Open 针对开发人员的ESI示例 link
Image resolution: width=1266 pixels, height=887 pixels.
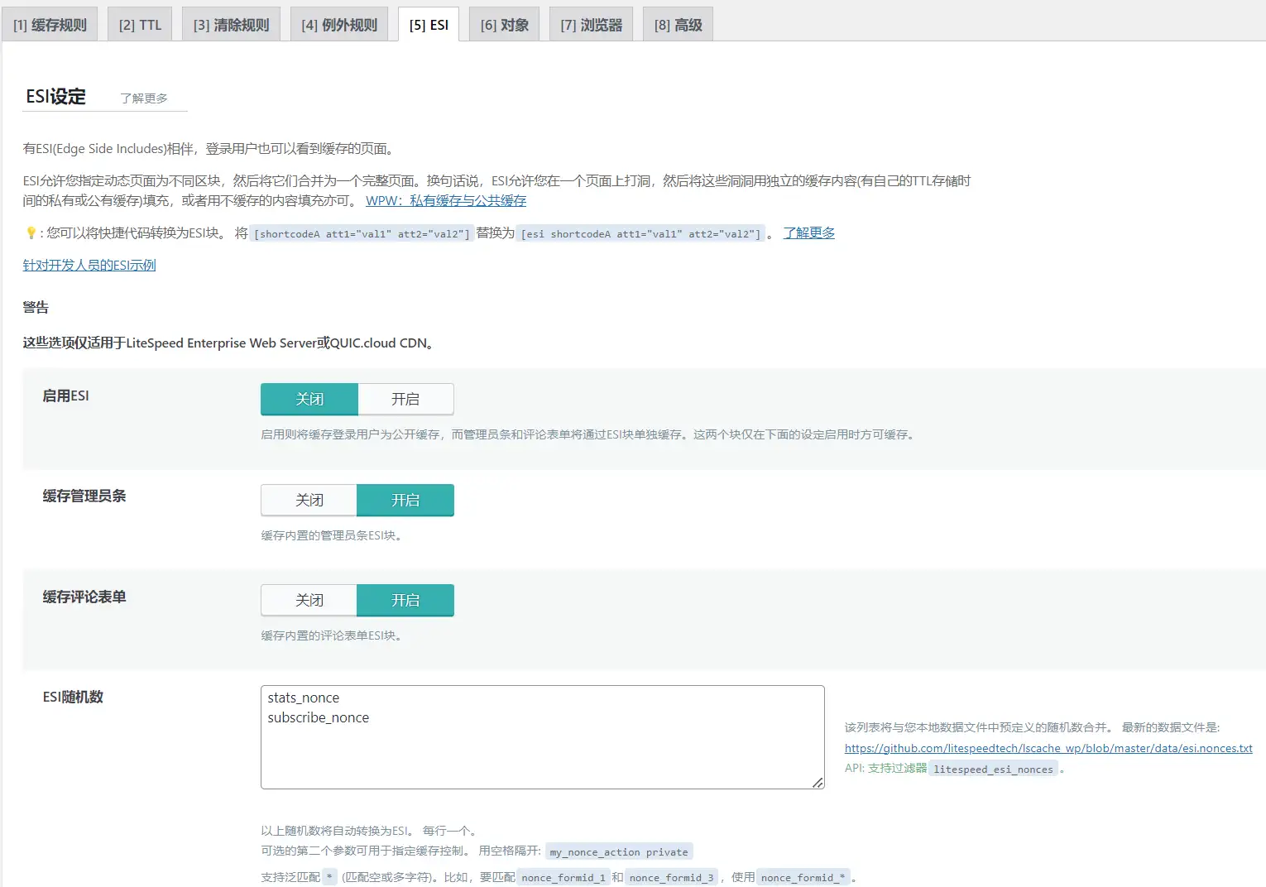[x=89, y=266]
